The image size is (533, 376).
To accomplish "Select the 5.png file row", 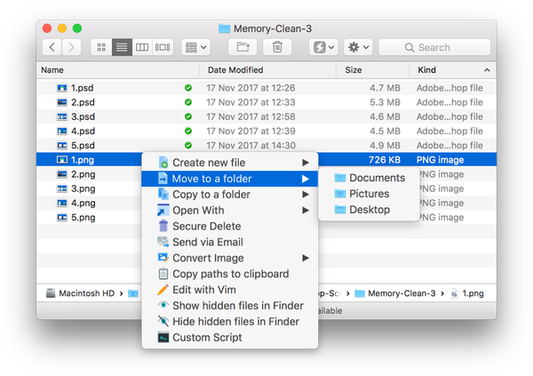I will (89, 218).
